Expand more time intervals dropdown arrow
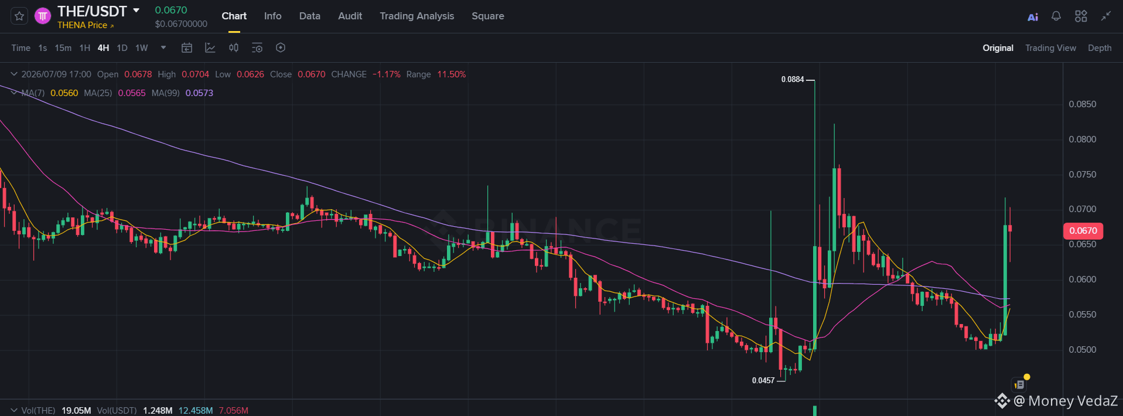 (x=163, y=48)
